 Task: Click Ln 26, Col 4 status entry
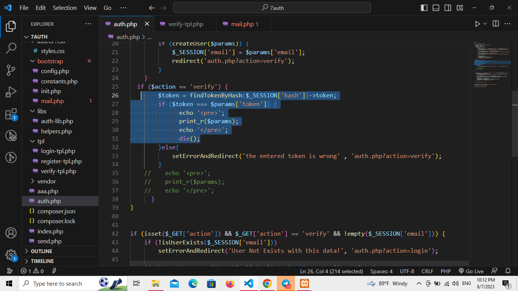(x=331, y=271)
